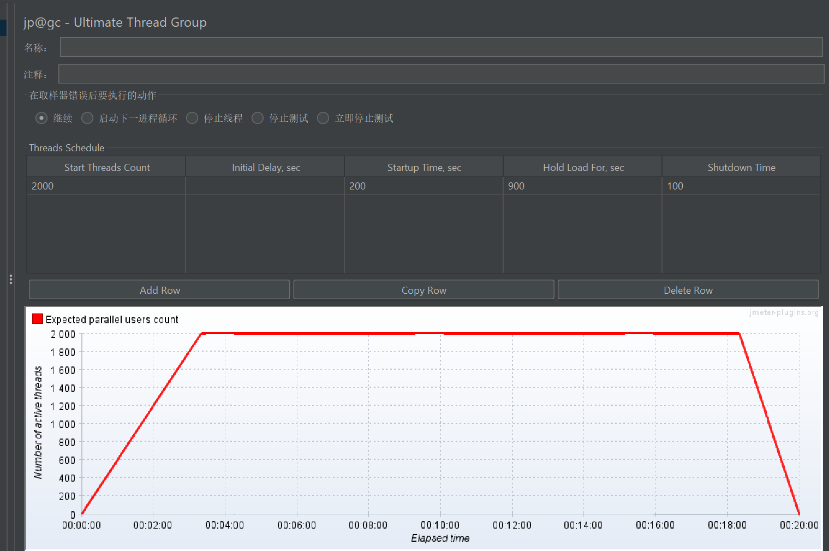Select the 100 shutdown time cell

[x=741, y=186]
